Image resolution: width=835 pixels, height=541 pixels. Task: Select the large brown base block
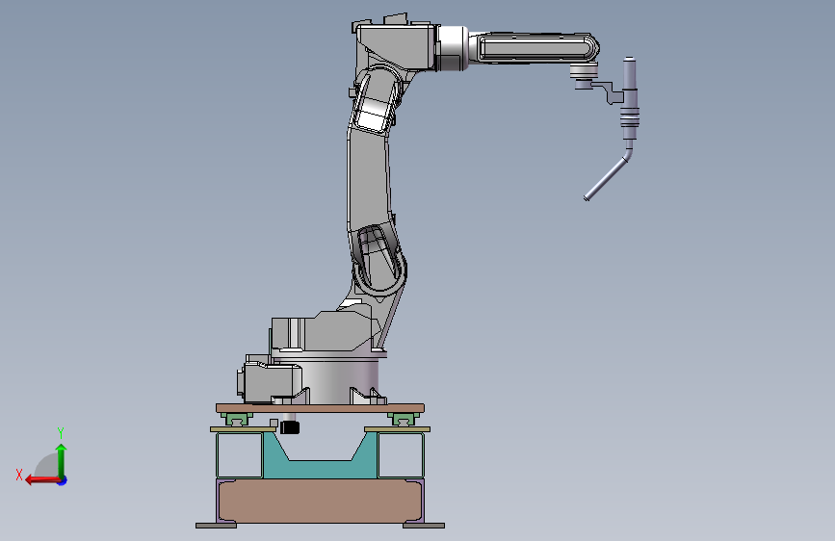[320, 501]
